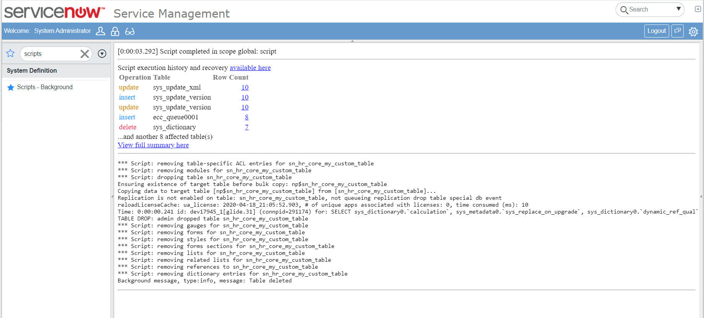Click the 'sys_update_xml' table name
The height and width of the screenshot is (318, 704).
click(177, 87)
